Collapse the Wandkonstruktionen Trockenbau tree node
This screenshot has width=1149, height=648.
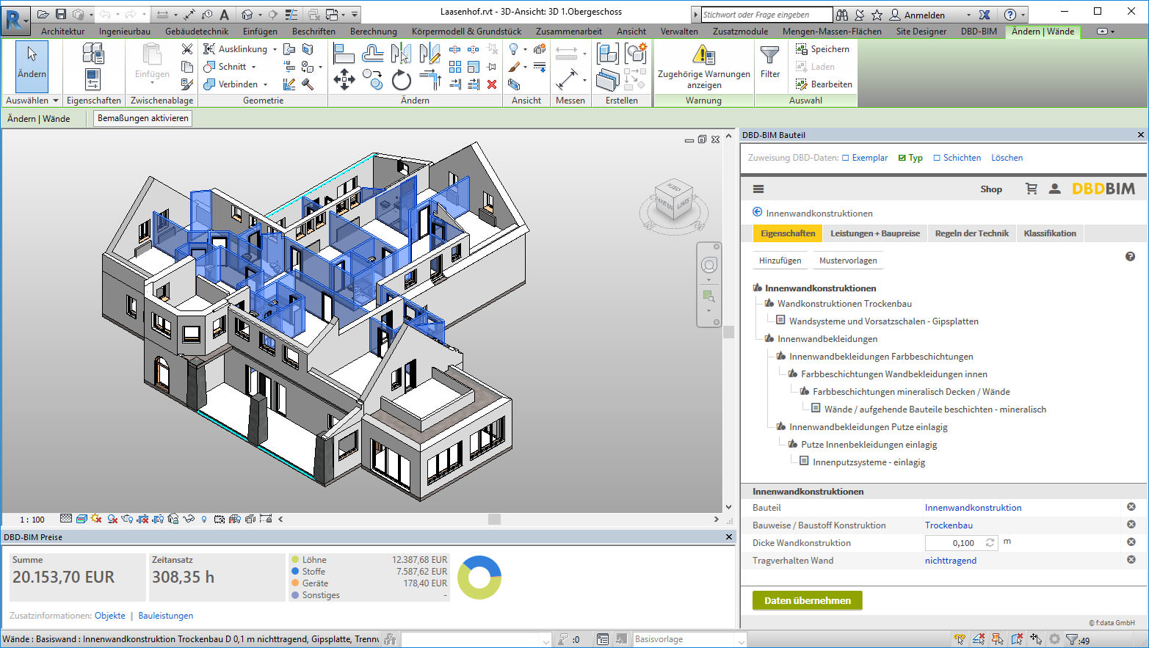pos(769,303)
